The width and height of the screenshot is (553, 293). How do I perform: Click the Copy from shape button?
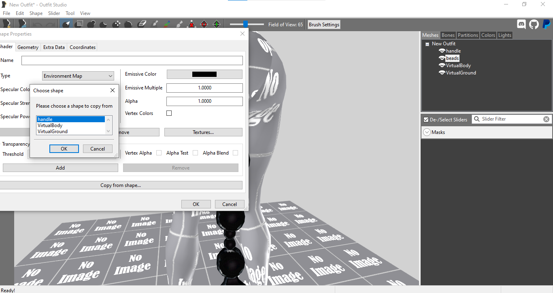pos(121,185)
